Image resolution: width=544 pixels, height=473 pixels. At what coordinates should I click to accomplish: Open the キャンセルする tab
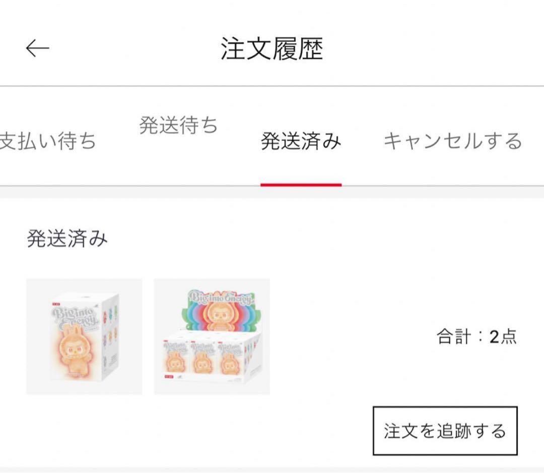[452, 141]
